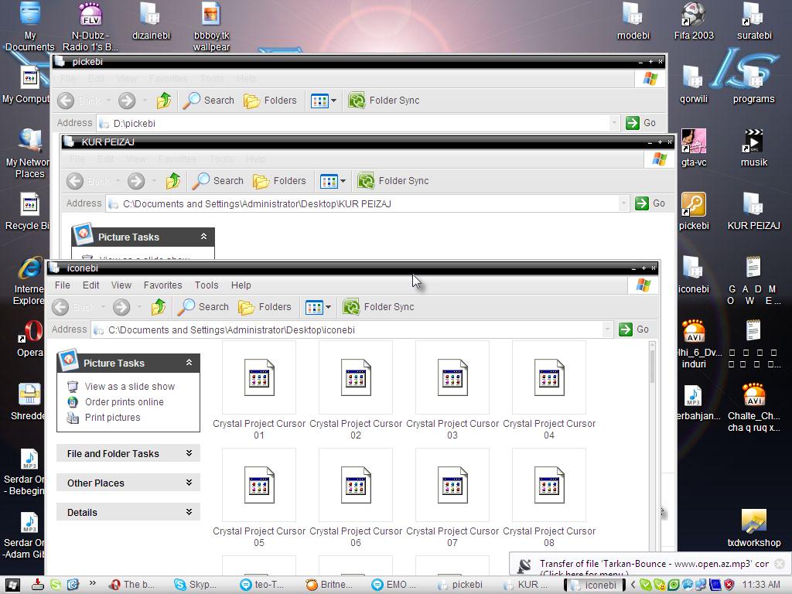Click Print pictures link
This screenshot has height=594, width=792.
[113, 418]
